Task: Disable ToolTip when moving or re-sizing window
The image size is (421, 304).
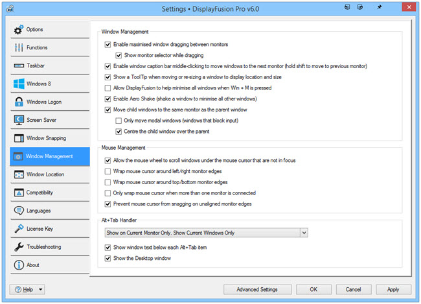Action: click(x=108, y=77)
